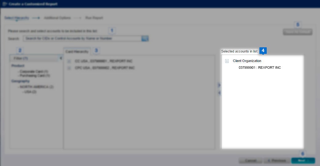This screenshot has width=320, height=166.
Task: Select the CC USA REXPORT INC hierarchy entry
Action: (103, 61)
